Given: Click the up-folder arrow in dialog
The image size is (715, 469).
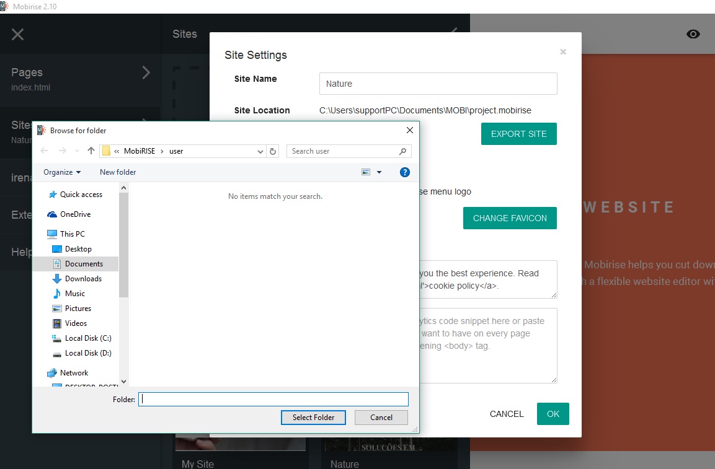Looking at the screenshot, I should (x=91, y=151).
